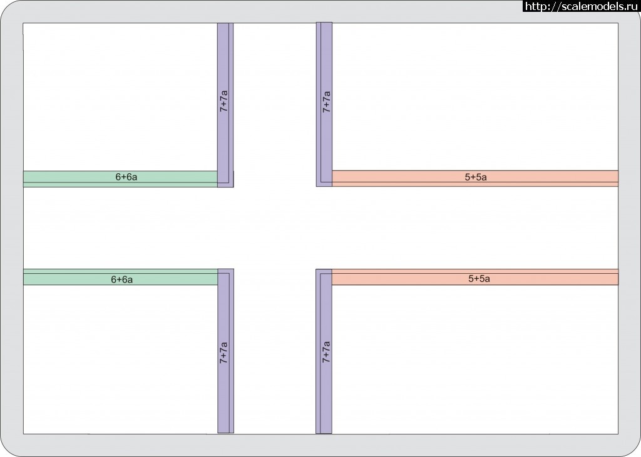Pick the top-left purple "7+7a" label
Image resolution: width=641 pixels, height=457 pixels.
(223, 101)
